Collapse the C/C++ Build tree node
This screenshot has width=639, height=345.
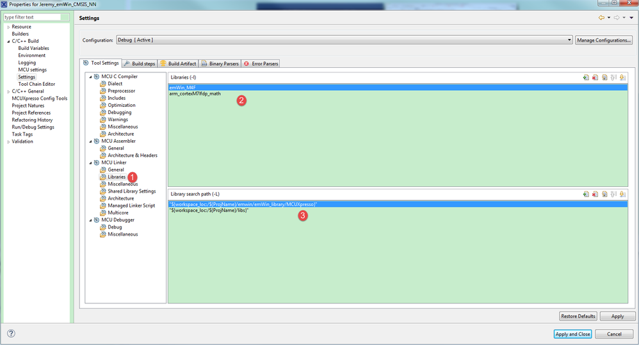[x=8, y=41]
